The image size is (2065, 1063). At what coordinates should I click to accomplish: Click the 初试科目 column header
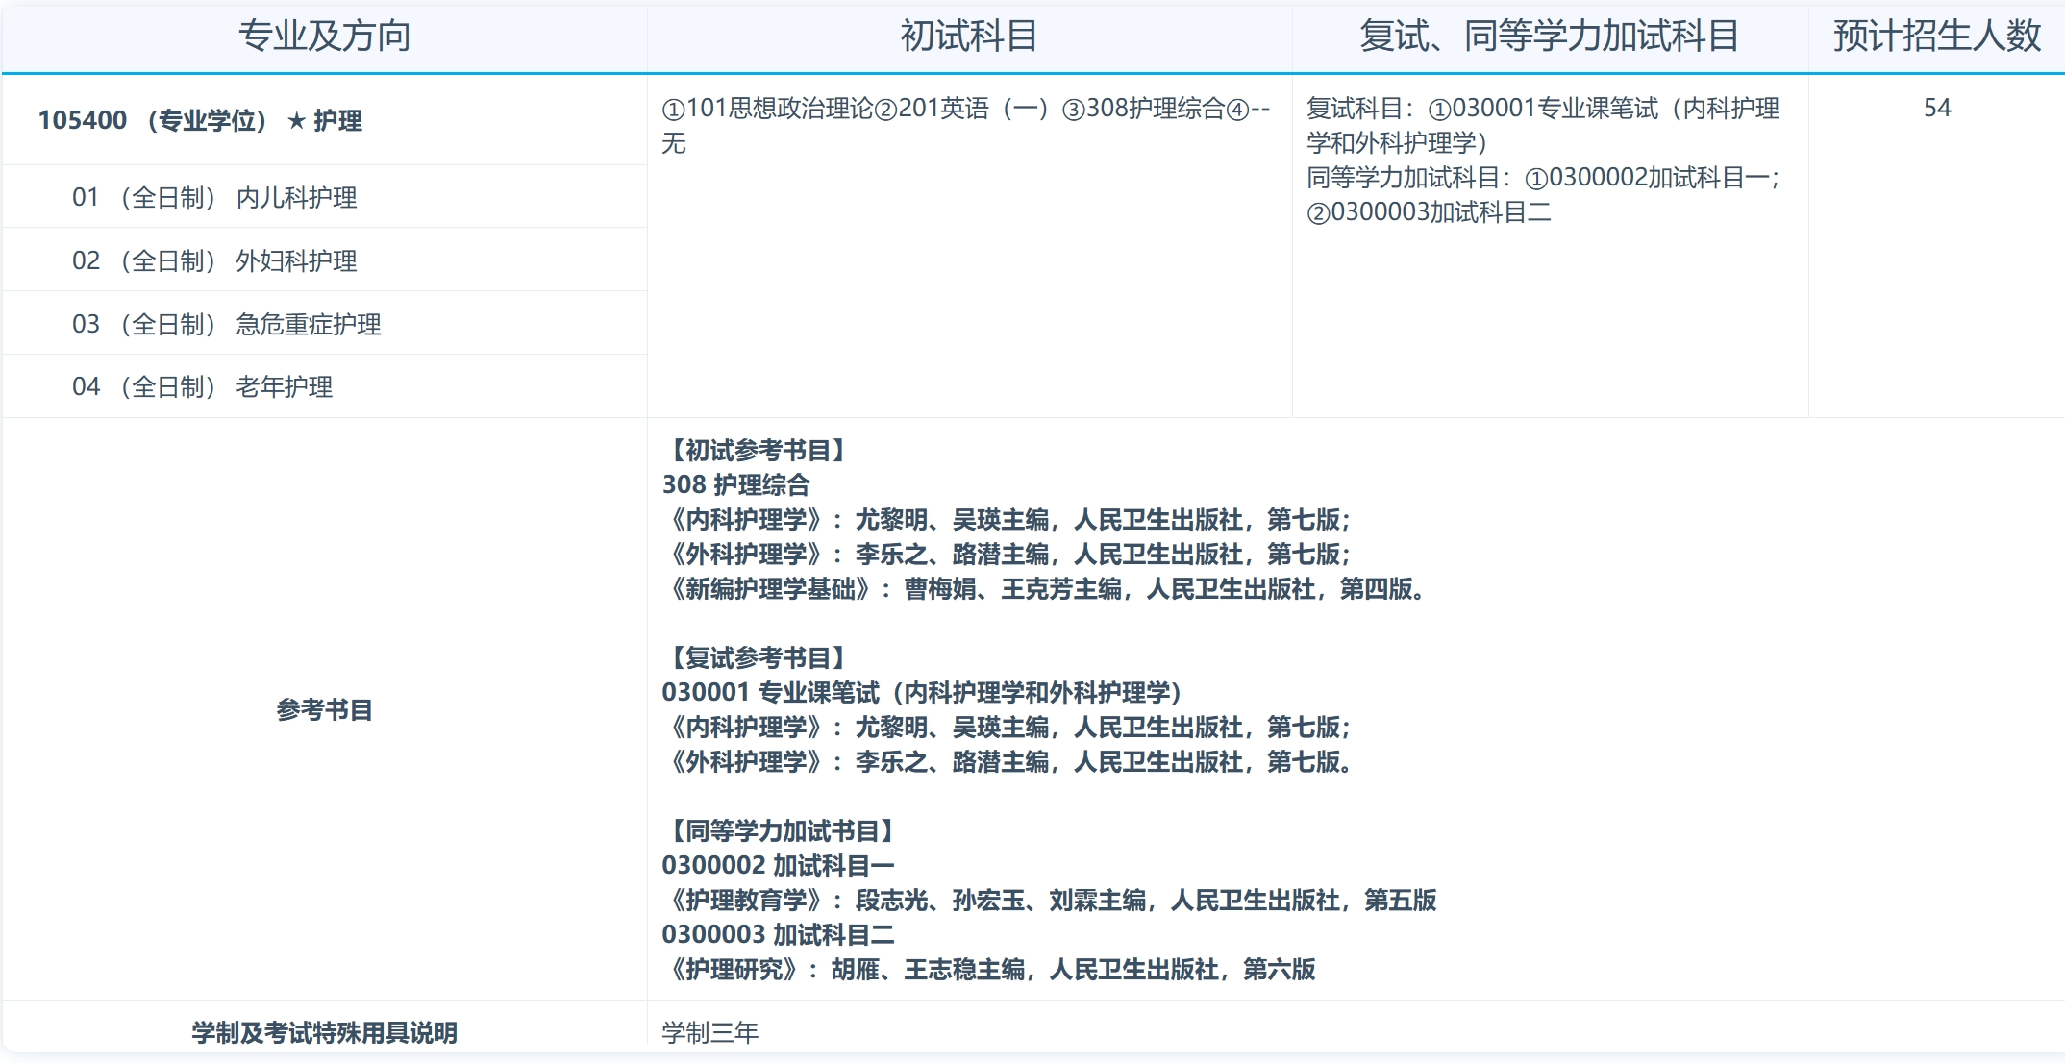pos(969,37)
